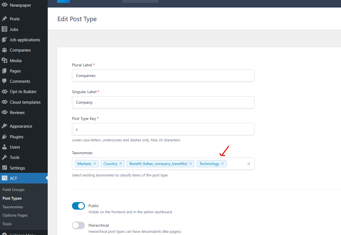Screen dimensions: 341x235
Task: Focus the Plural Label input field
Action: 163,76
